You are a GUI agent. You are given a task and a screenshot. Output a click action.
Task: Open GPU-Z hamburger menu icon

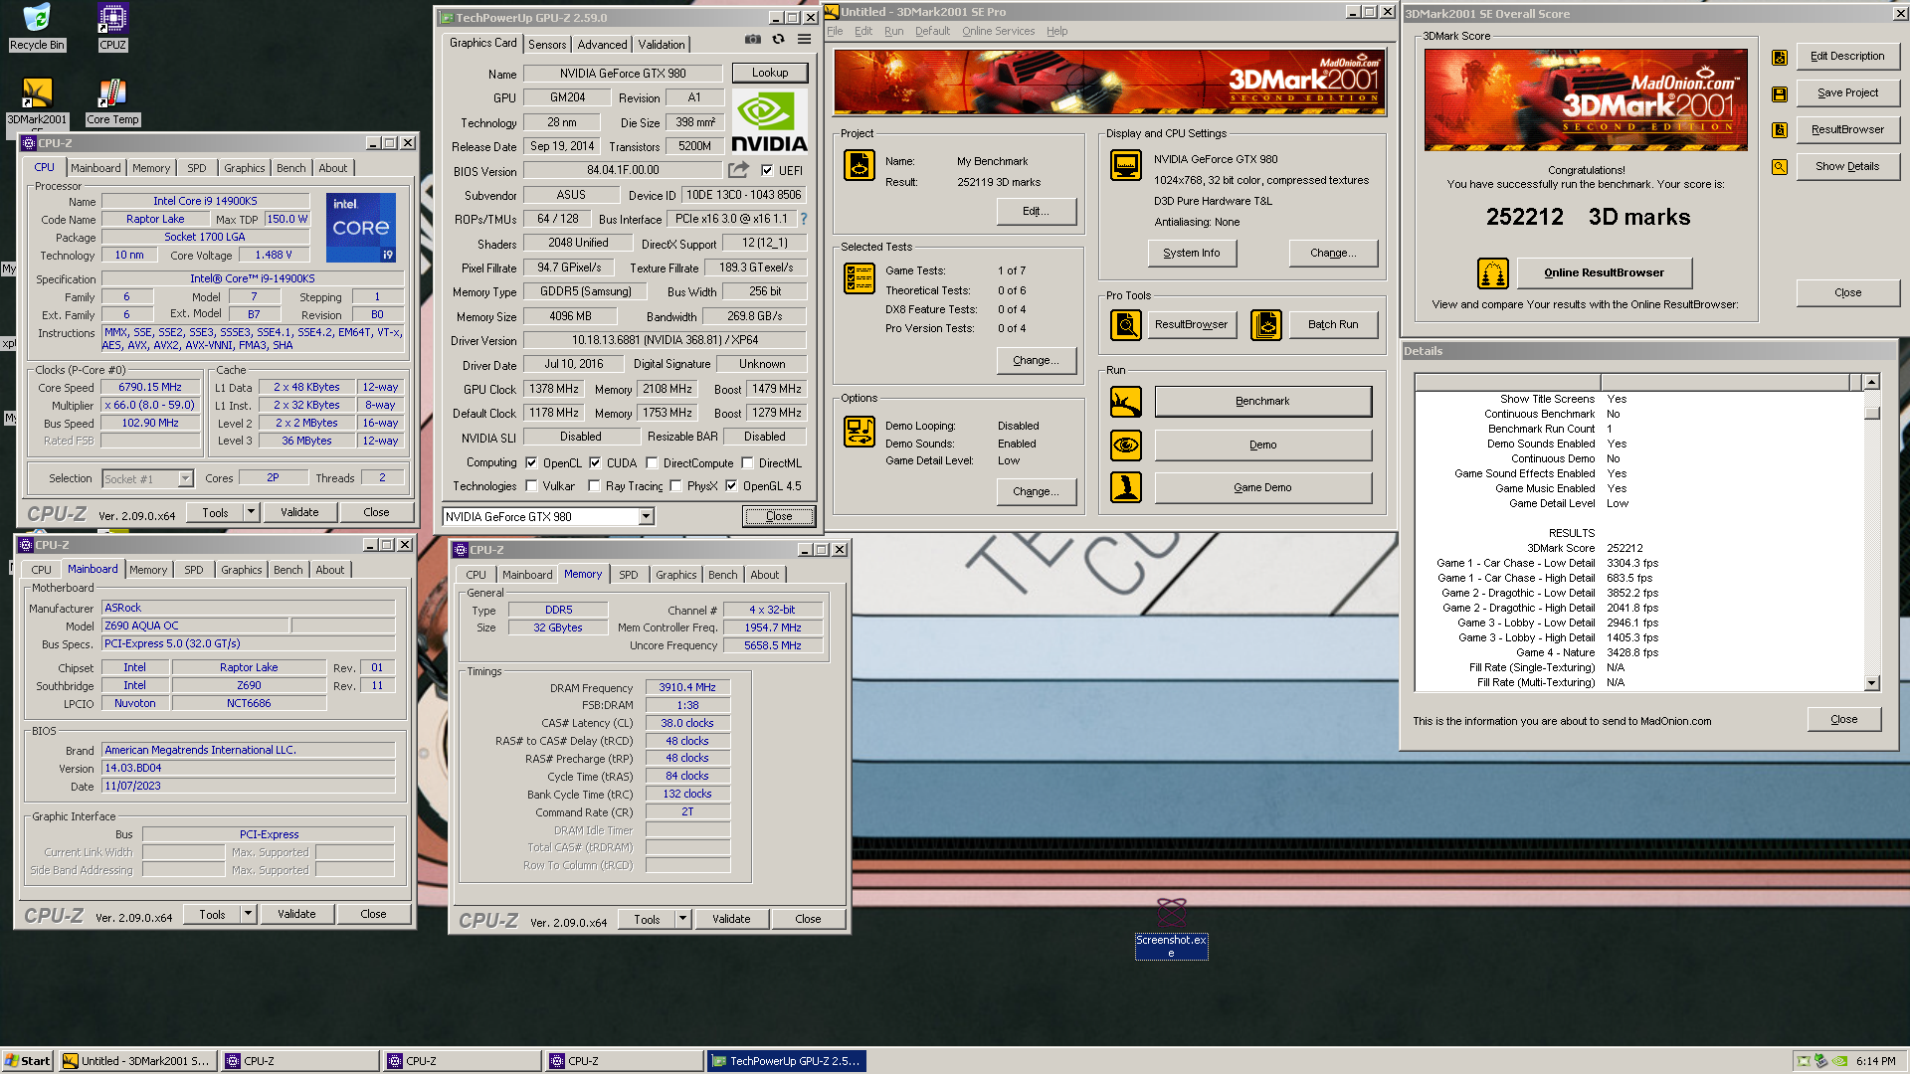804,39
